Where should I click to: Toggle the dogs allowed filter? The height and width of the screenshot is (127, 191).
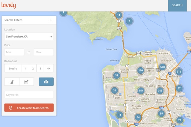pyautogui.click(x=26, y=82)
